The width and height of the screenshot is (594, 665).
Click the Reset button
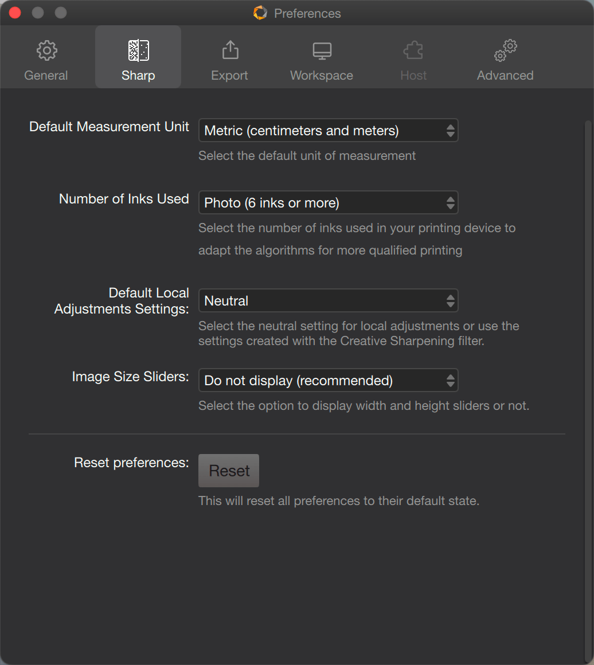point(229,471)
